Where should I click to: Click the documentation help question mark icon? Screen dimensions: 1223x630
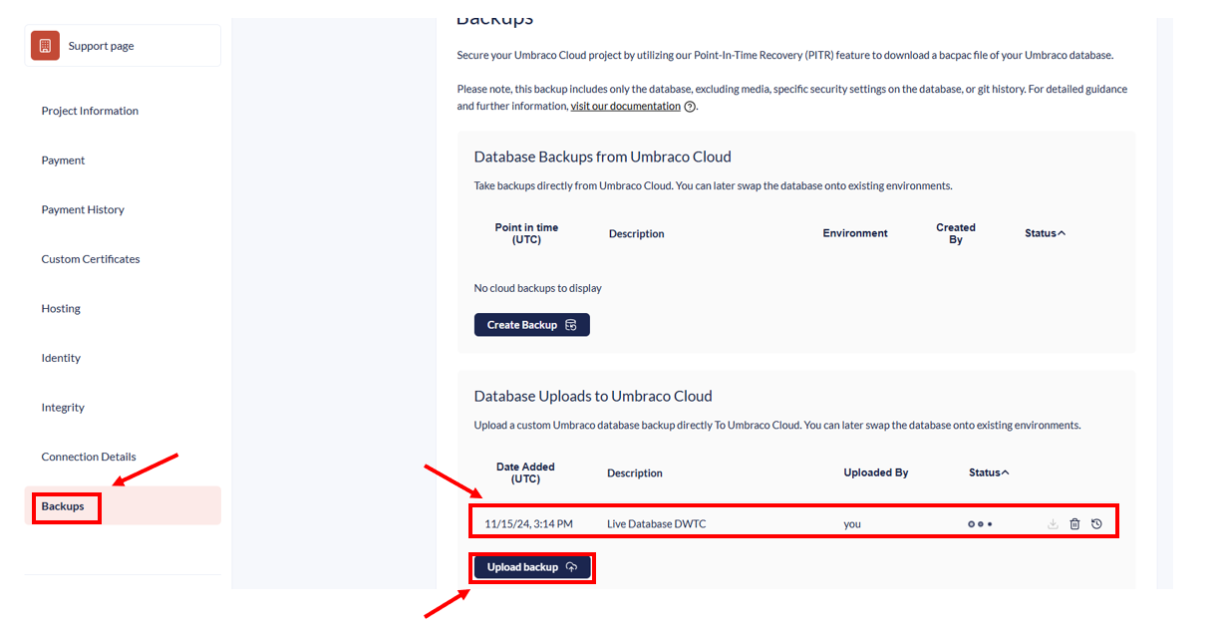[690, 107]
